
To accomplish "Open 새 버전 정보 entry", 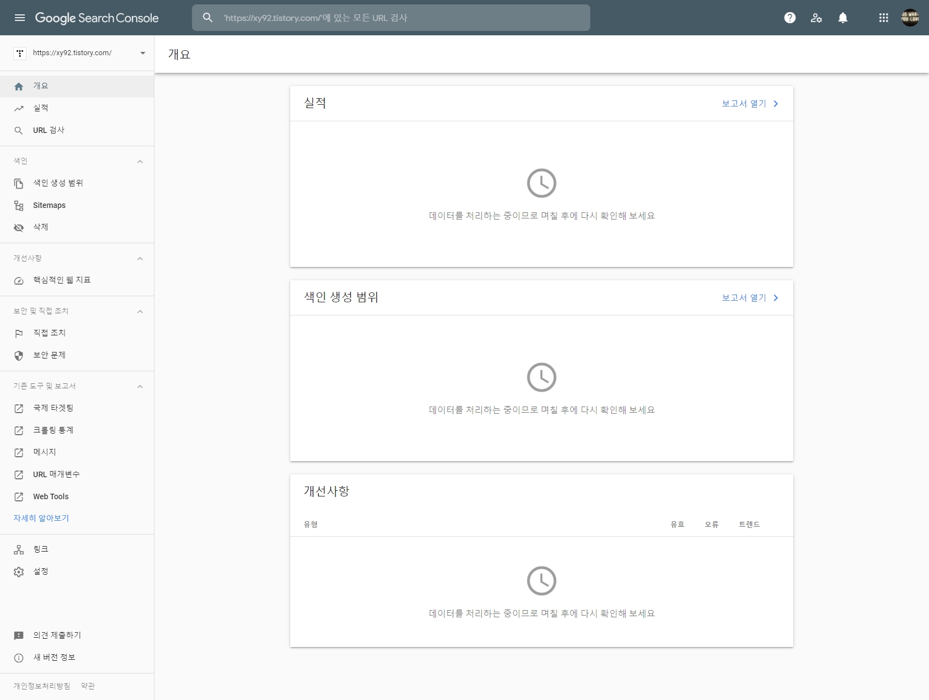I will coord(77,658).
